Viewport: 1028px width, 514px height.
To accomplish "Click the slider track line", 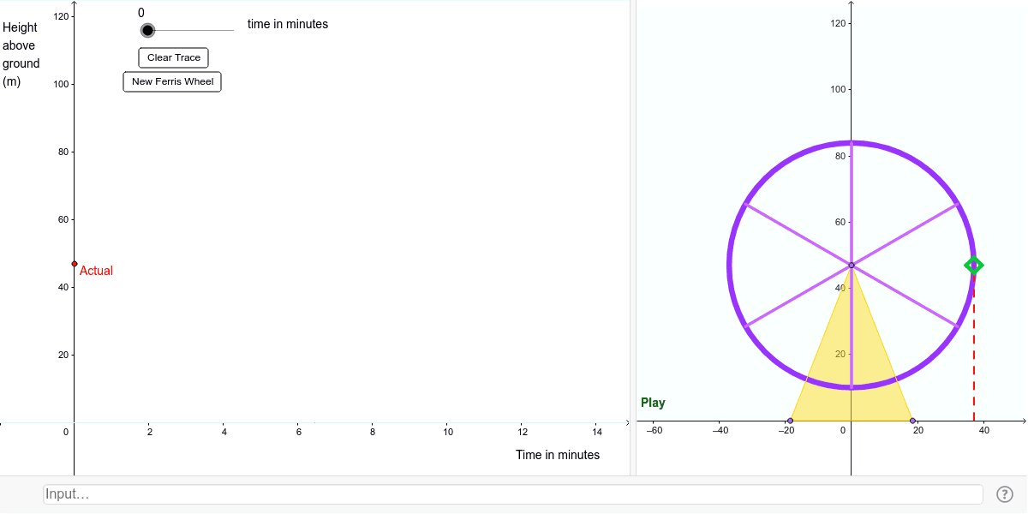I will tap(190, 31).
